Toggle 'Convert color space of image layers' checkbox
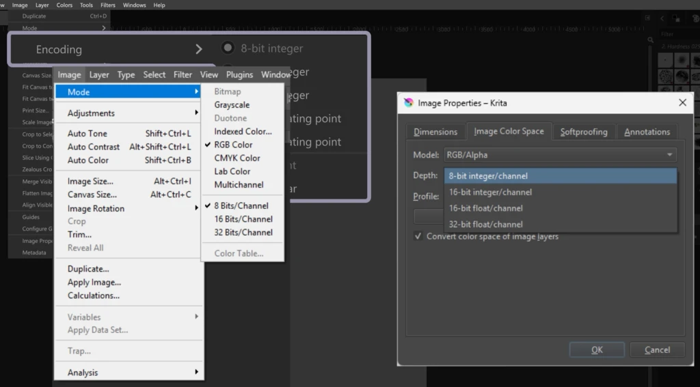This screenshot has height=387, width=700. click(418, 236)
